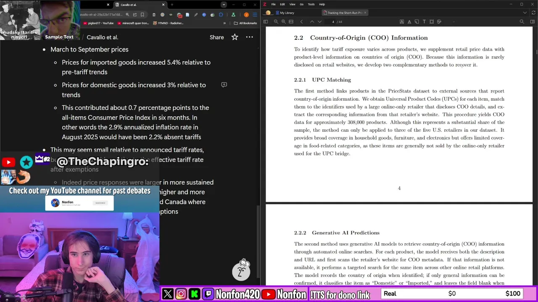Open the YTMND - Radioher bookmark

coord(168,23)
